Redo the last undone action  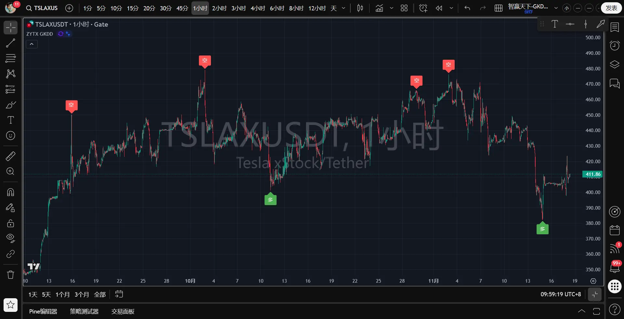click(483, 8)
